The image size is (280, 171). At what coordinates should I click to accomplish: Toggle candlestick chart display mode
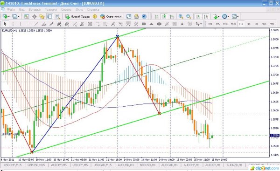(x=164, y=17)
